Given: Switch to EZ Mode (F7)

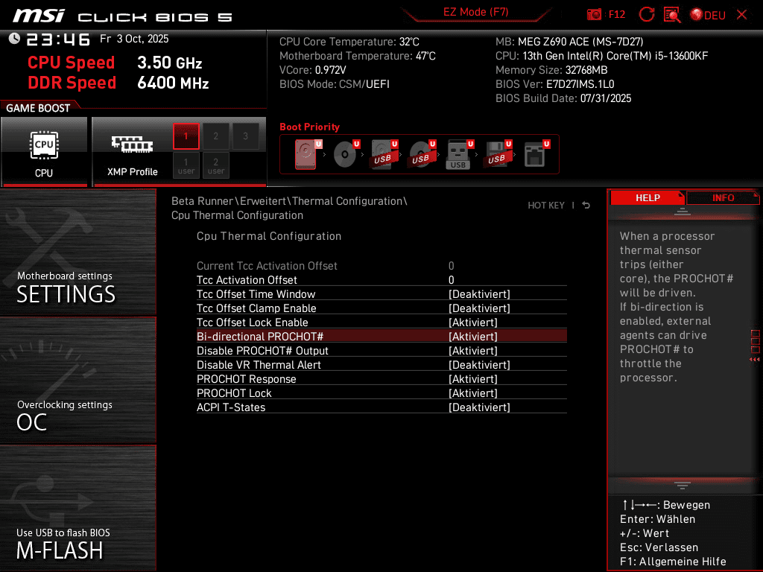Looking at the screenshot, I should pos(475,12).
